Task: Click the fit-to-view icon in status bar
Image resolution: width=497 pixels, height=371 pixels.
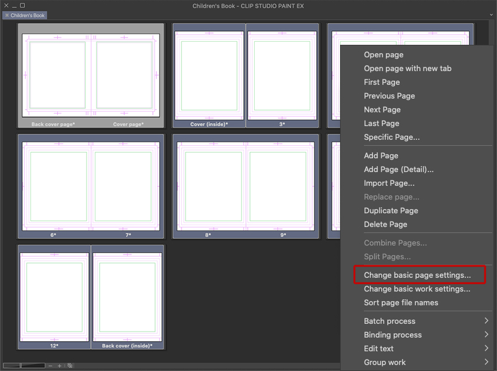Action: 70,366
